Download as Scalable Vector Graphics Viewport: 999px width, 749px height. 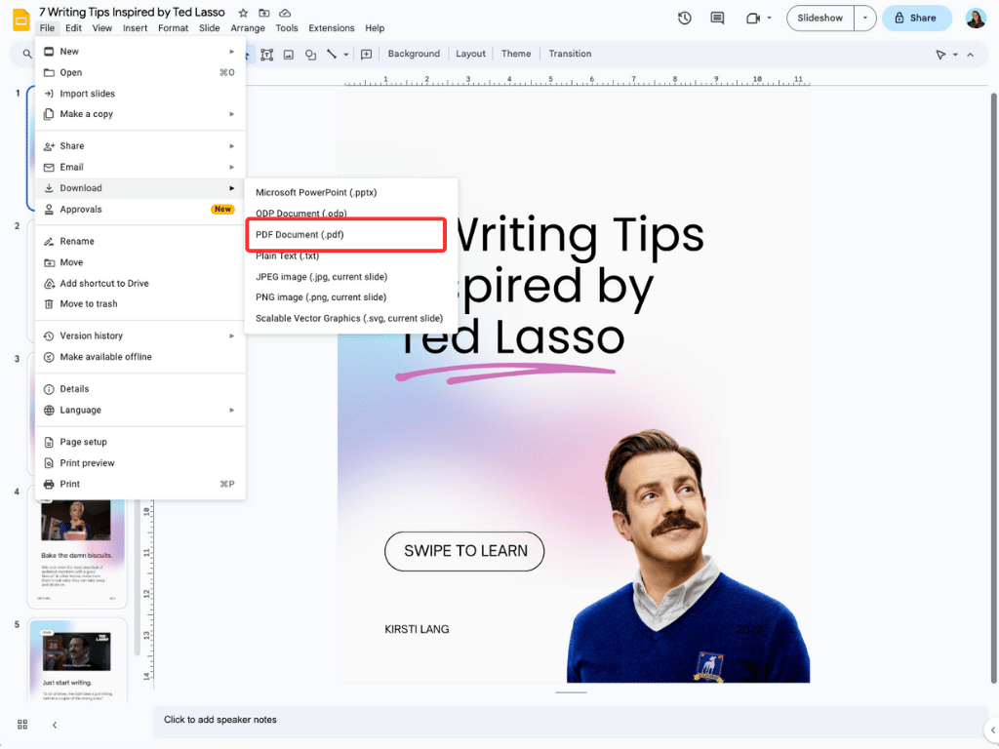351,319
